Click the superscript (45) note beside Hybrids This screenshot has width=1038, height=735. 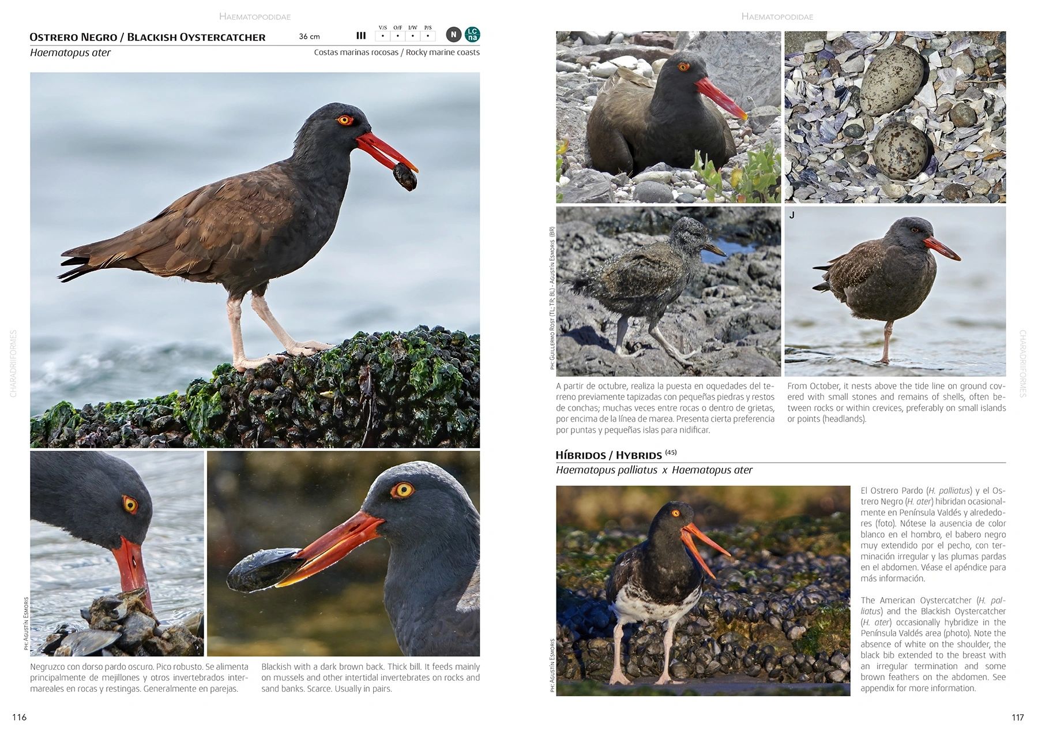[670, 453]
